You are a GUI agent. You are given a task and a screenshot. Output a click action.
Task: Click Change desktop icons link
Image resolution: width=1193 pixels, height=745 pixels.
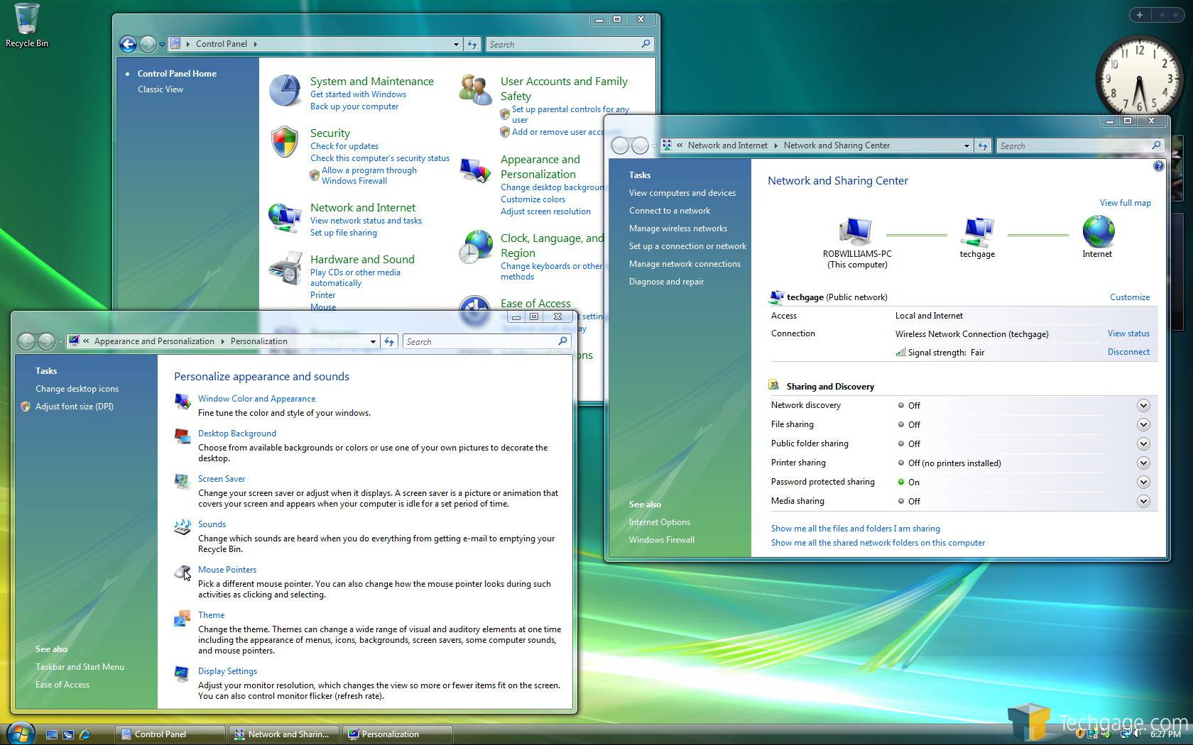tap(77, 389)
